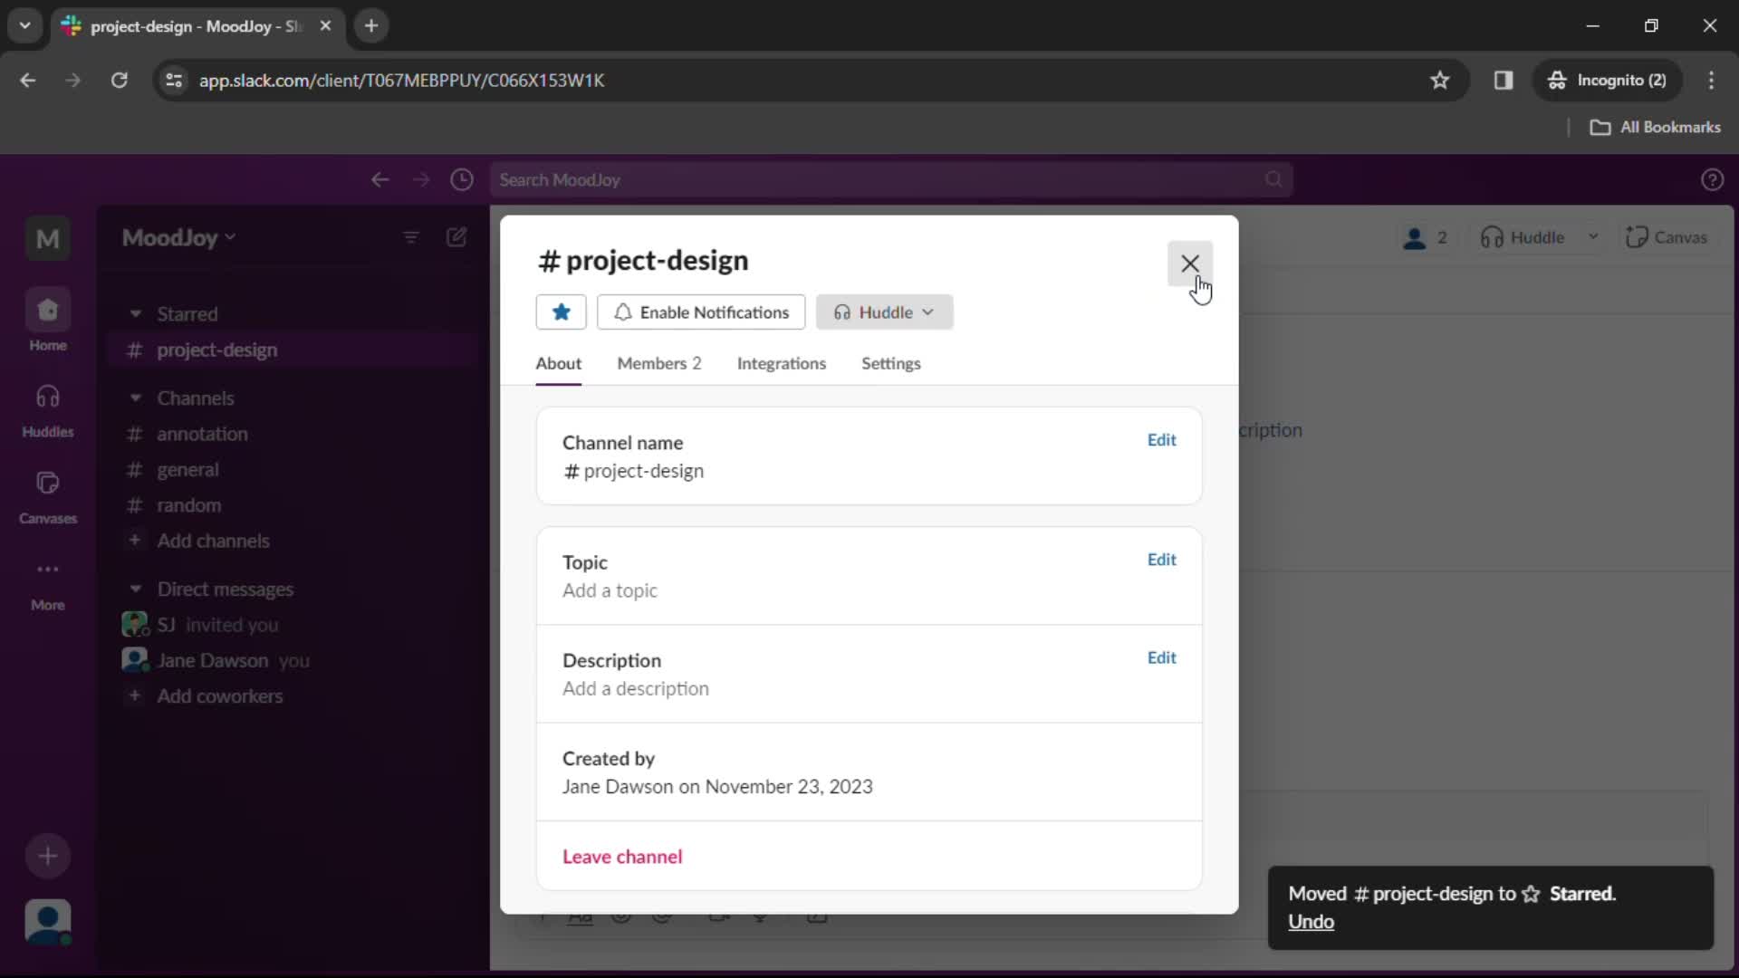The width and height of the screenshot is (1739, 978).
Task: Undo the move to Starred
Action: (1311, 922)
